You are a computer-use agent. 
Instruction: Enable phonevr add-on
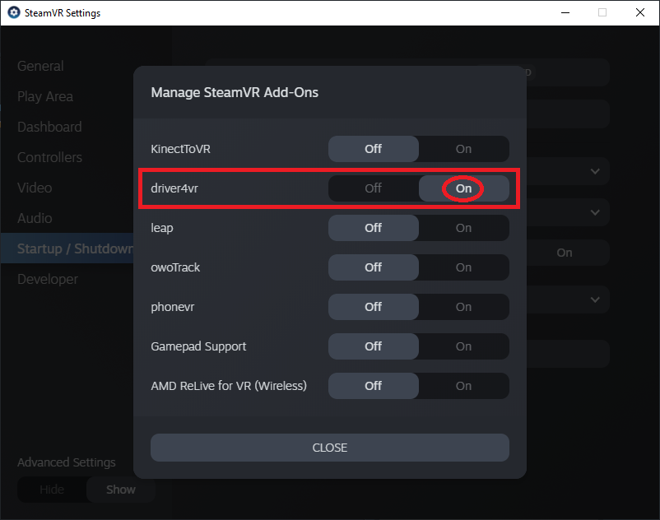pos(463,307)
